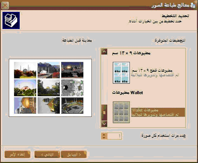The width and height of the screenshot is (198, 163).
Task: Click the layout list scroll up arrow
Action: [x=104, y=52]
